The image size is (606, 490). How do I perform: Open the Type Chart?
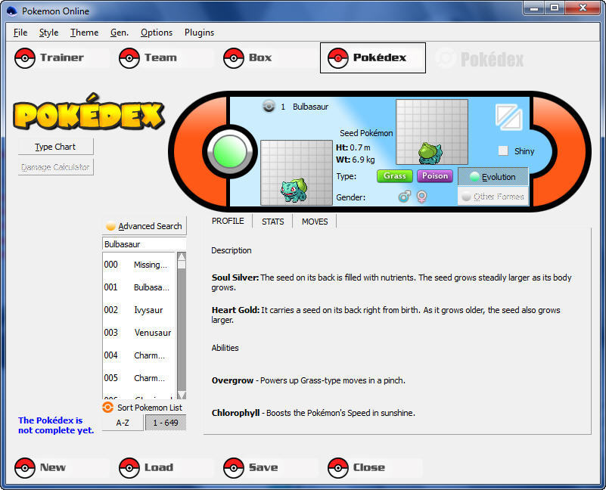pyautogui.click(x=55, y=147)
